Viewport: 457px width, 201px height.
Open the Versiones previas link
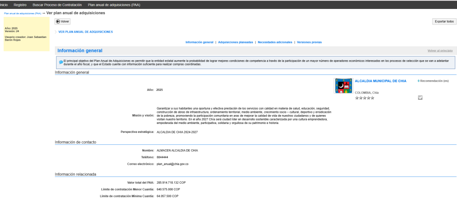point(309,42)
